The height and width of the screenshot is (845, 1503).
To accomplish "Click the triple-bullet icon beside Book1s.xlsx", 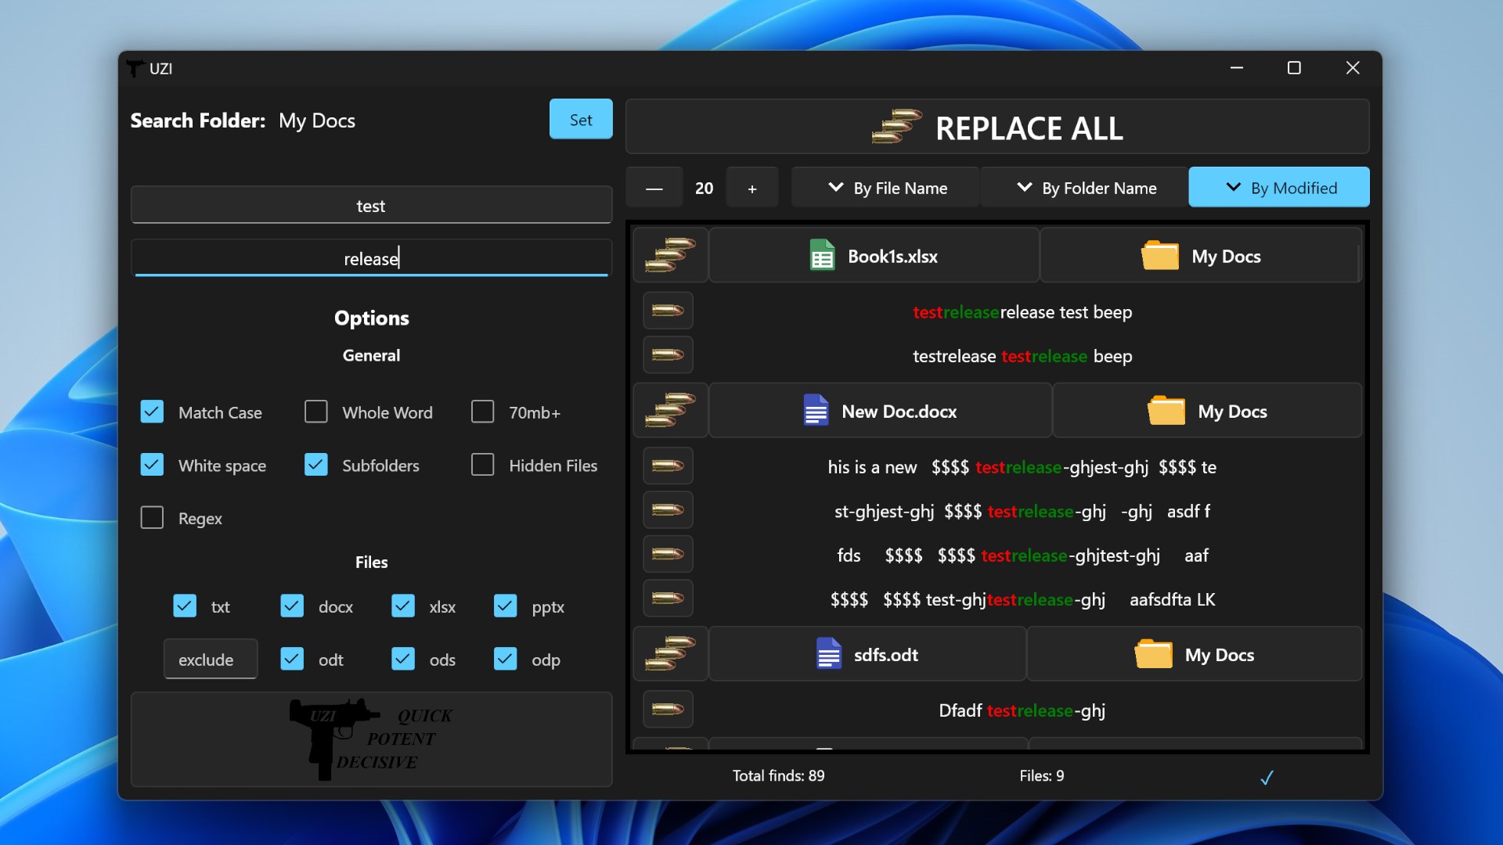I will [670, 256].
